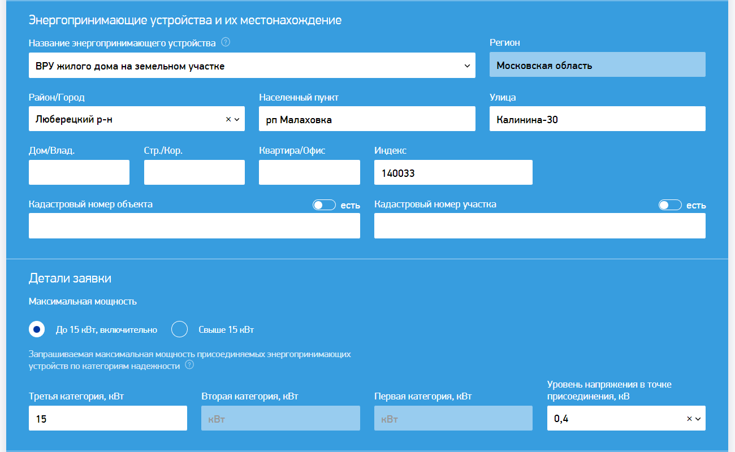The image size is (735, 452).
Task: Click the Населенный пункт label
Action: [299, 97]
